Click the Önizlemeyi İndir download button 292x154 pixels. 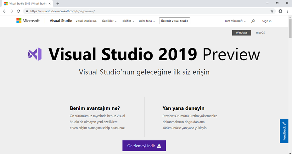[144, 145]
